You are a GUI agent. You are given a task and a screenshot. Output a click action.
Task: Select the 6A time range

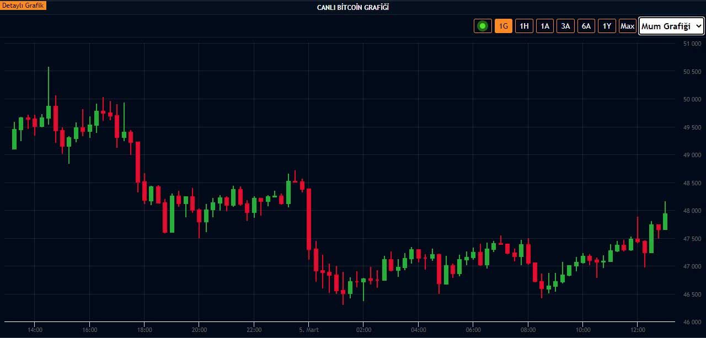pyautogui.click(x=586, y=26)
